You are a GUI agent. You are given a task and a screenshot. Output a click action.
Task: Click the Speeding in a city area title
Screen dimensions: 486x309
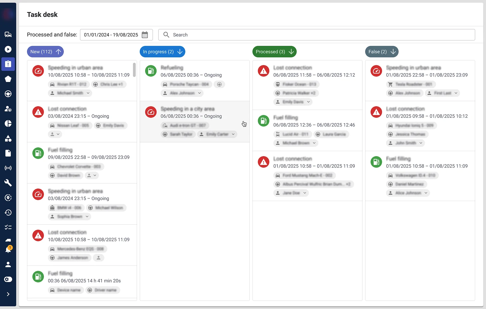point(188,109)
